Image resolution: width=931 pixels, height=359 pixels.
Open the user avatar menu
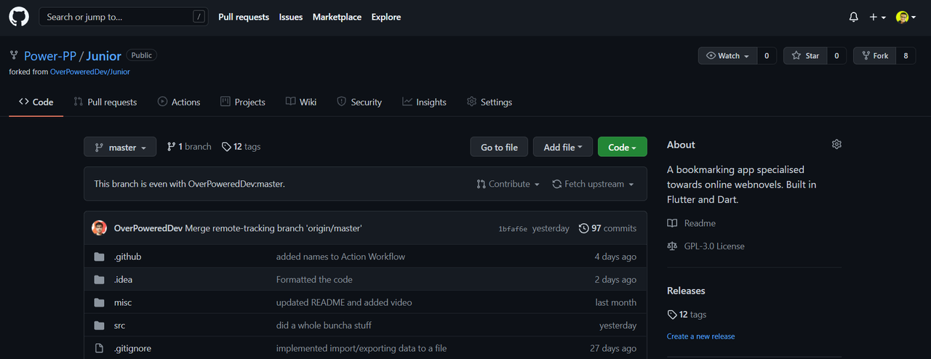906,17
